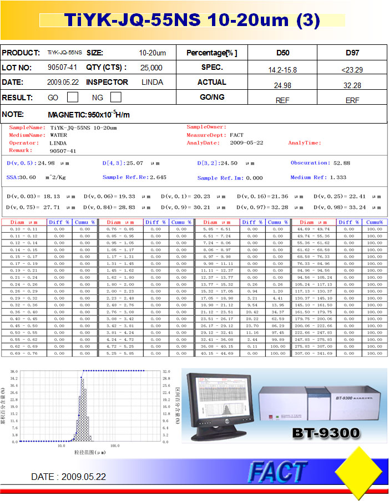Select the Operator value LINDA
389x501 pixels.
(58, 143)
